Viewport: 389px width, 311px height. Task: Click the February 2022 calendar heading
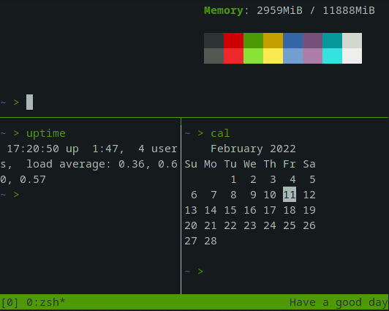coord(253,149)
